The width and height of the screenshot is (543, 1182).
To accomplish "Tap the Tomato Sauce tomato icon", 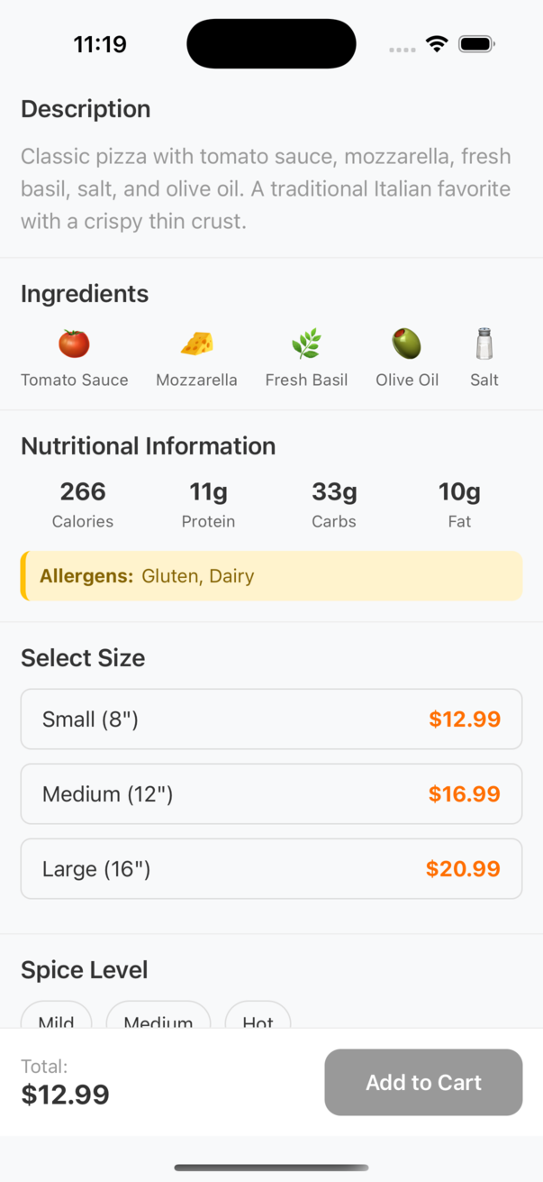I will [x=74, y=344].
